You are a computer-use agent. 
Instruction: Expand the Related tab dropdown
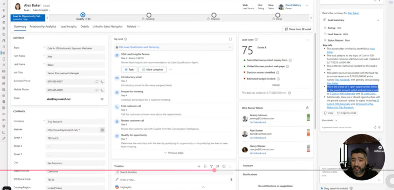(133, 27)
